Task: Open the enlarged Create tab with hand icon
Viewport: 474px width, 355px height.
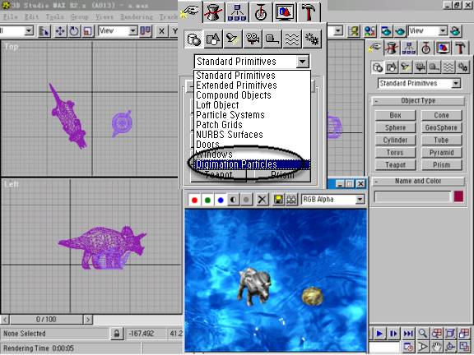Action: [190, 12]
